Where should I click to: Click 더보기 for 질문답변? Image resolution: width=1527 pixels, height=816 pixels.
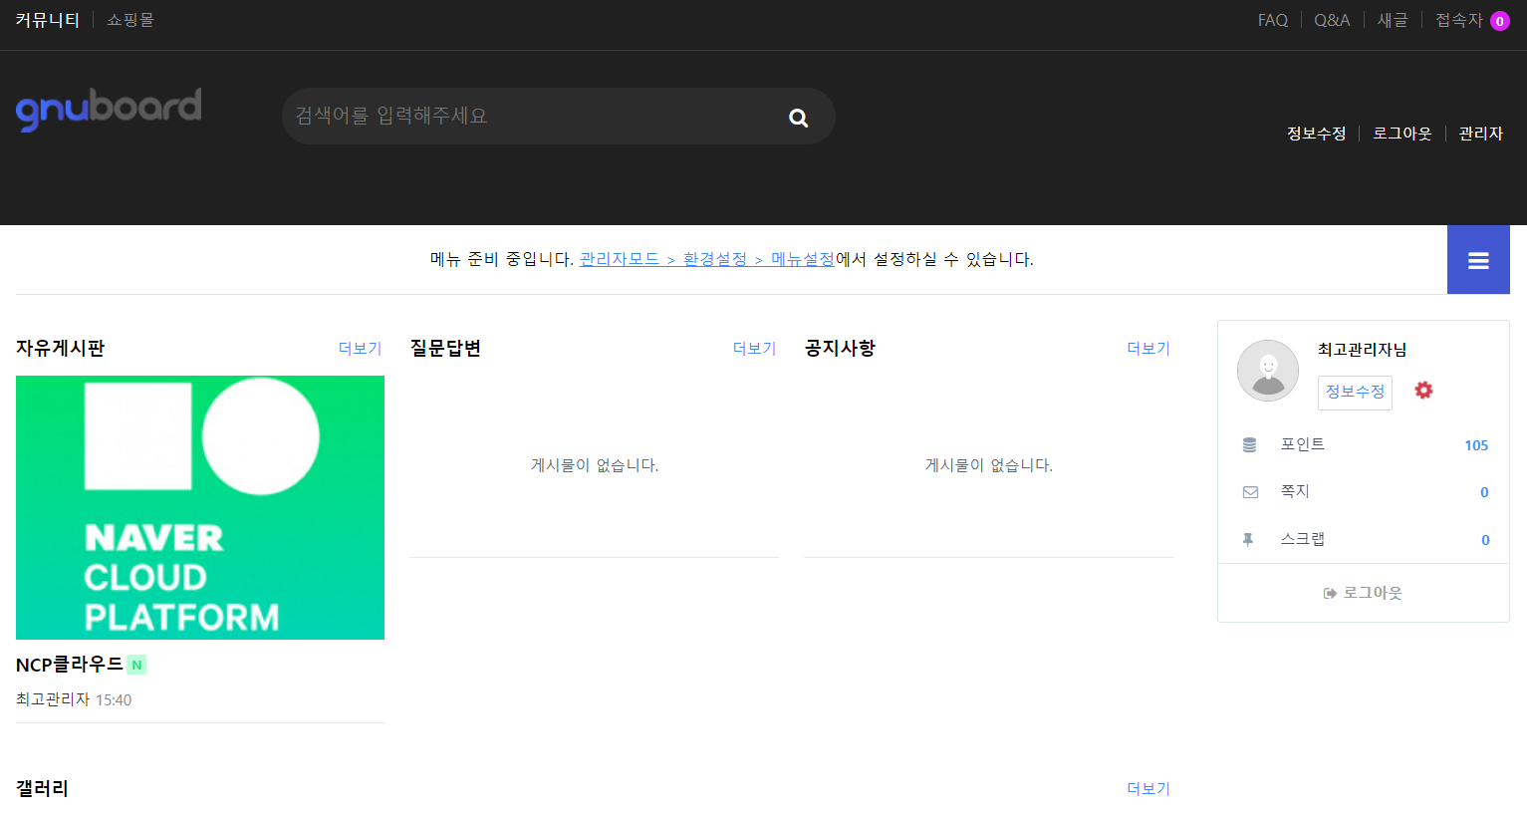pos(755,349)
